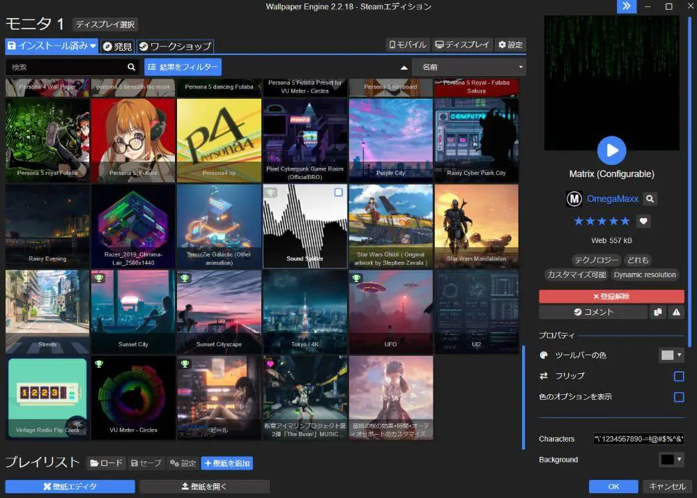Enable the フリップ checkbox

pos(679,376)
